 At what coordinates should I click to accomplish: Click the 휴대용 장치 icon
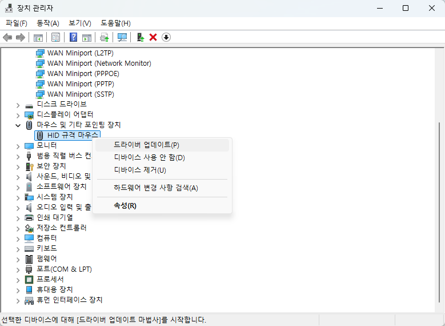(x=29, y=289)
